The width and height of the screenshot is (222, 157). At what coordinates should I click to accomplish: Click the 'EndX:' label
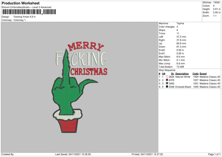click(162, 50)
